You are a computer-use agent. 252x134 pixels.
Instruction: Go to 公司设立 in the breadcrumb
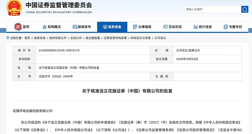pyautogui.click(x=160, y=38)
